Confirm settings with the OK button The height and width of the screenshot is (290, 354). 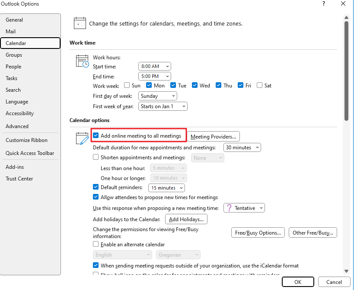(298, 282)
